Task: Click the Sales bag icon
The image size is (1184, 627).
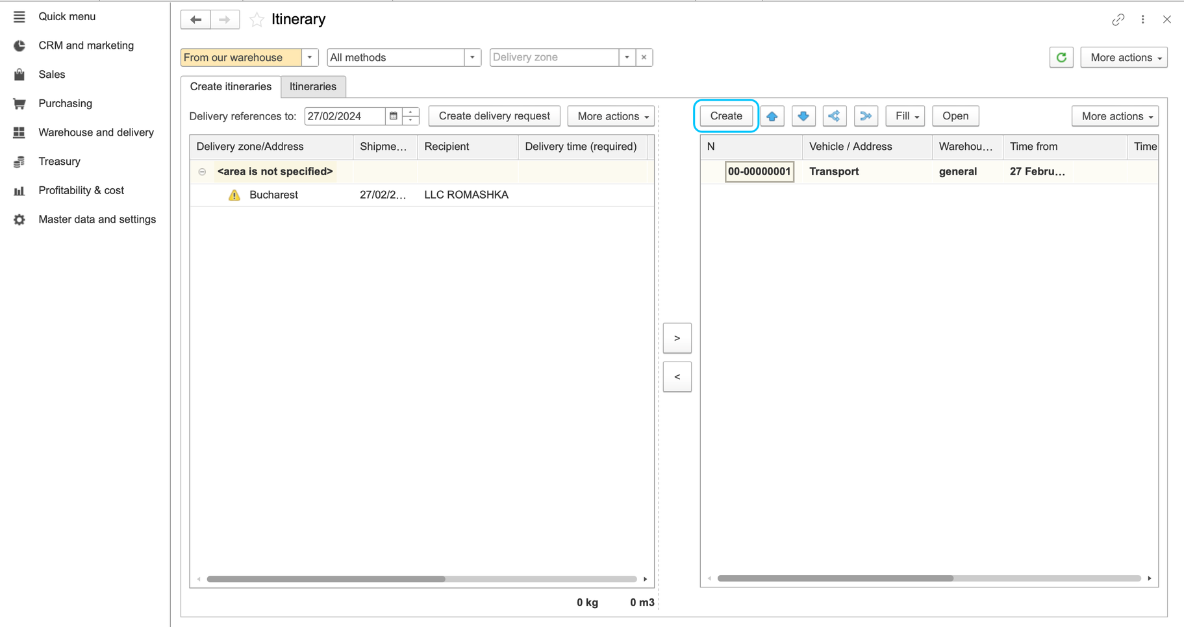Action: pos(19,75)
